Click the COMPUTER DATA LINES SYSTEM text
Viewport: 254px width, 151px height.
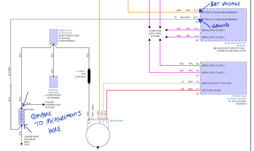tap(155, 33)
